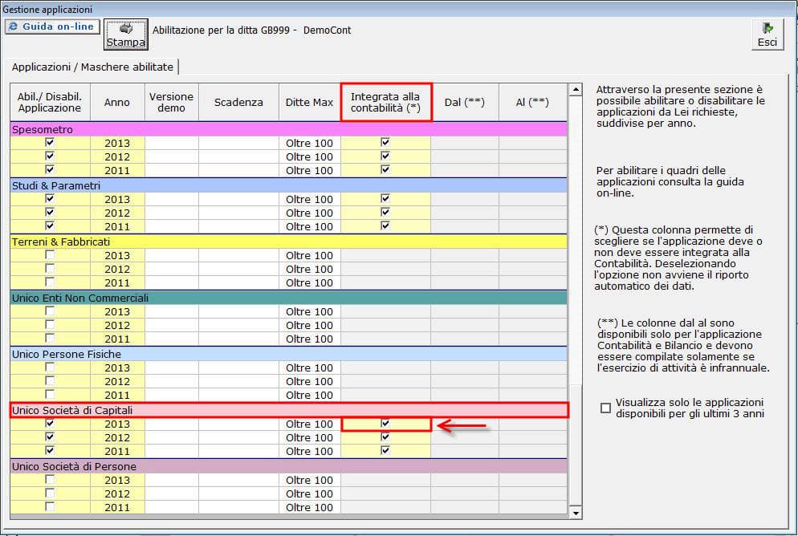Image resolution: width=798 pixels, height=536 pixels.
Task: Switch to Applicazioni / Maschere abilitate tab
Action: (x=92, y=67)
